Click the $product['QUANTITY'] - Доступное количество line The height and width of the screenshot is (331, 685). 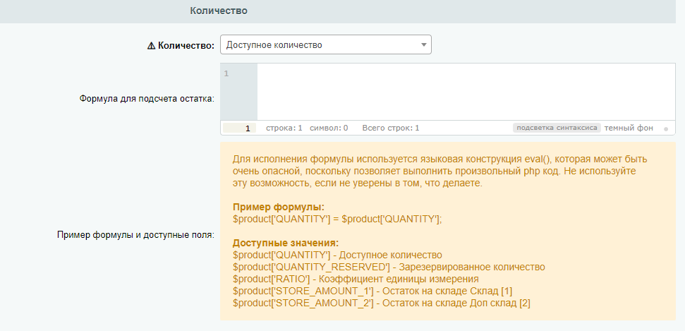coord(337,255)
